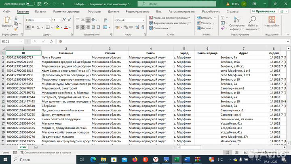Apply thousands separator 000 format

(x=131, y=27)
